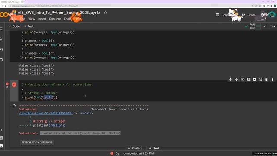Insert text cell below via bottom Text button
277x156 pixels.
click(154, 148)
